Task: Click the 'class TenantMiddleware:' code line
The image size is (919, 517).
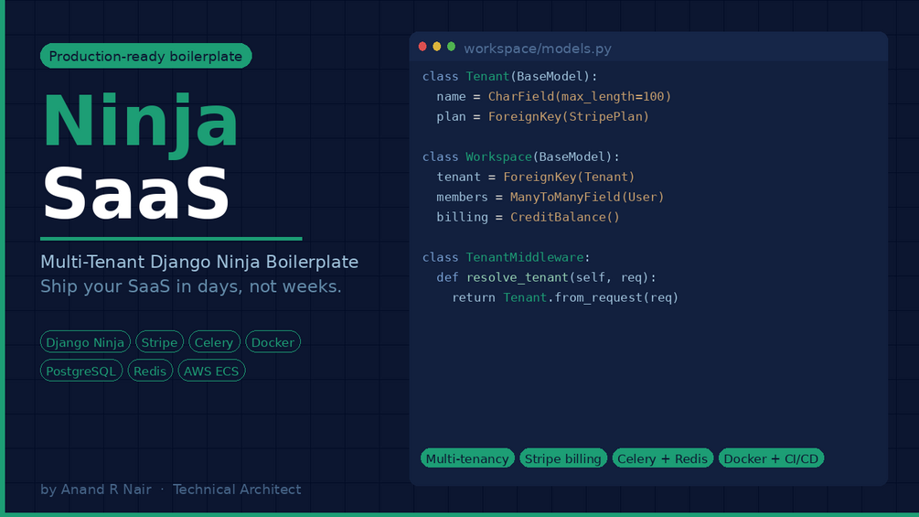Action: [x=507, y=257]
